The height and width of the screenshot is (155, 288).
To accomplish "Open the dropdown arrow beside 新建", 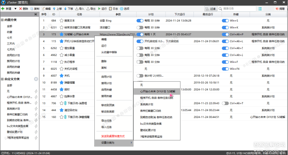I will 16,9.
